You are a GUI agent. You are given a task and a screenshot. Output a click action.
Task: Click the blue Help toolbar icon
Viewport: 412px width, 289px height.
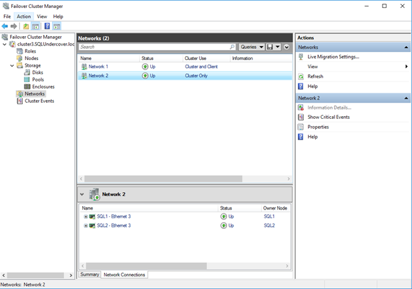47,26
